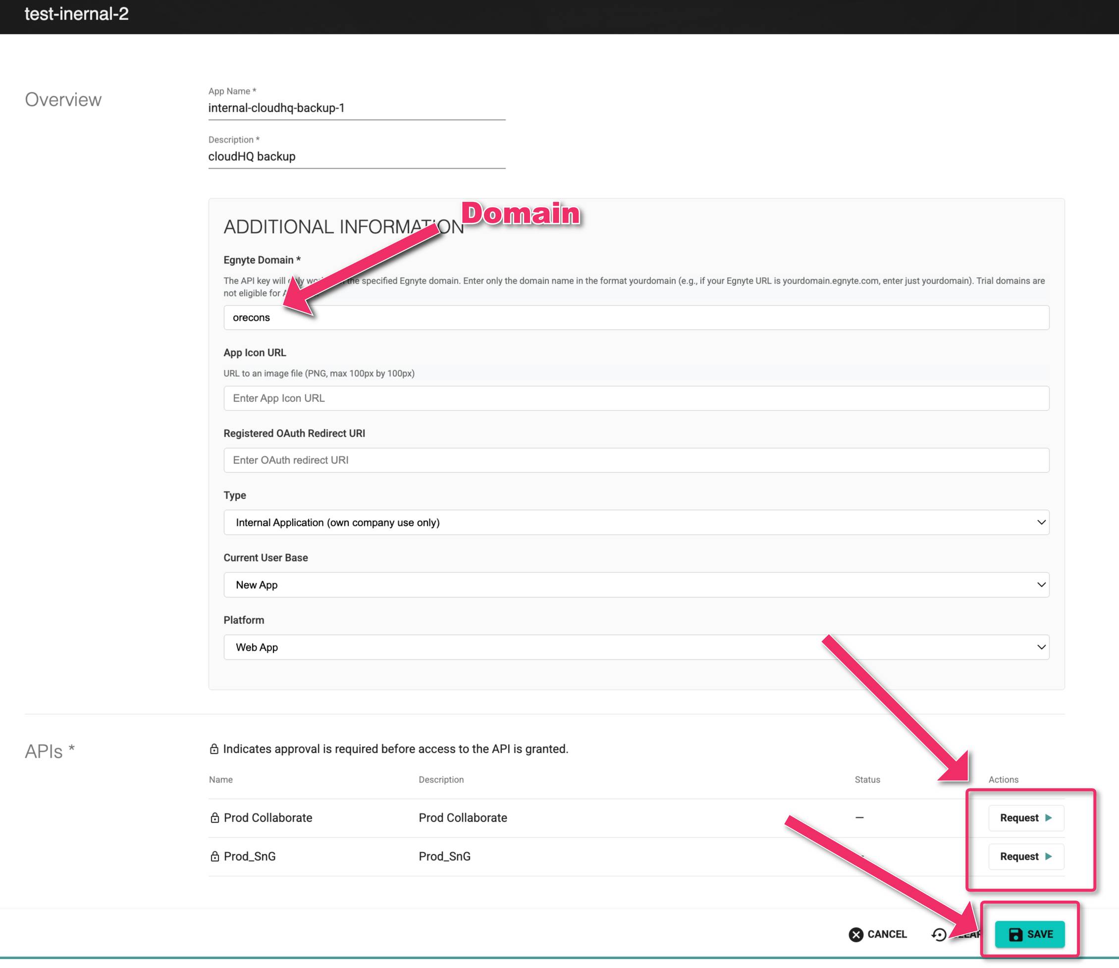Click arrow icon on Prod_SnG Request
The width and height of the screenshot is (1119, 968).
click(x=1048, y=857)
